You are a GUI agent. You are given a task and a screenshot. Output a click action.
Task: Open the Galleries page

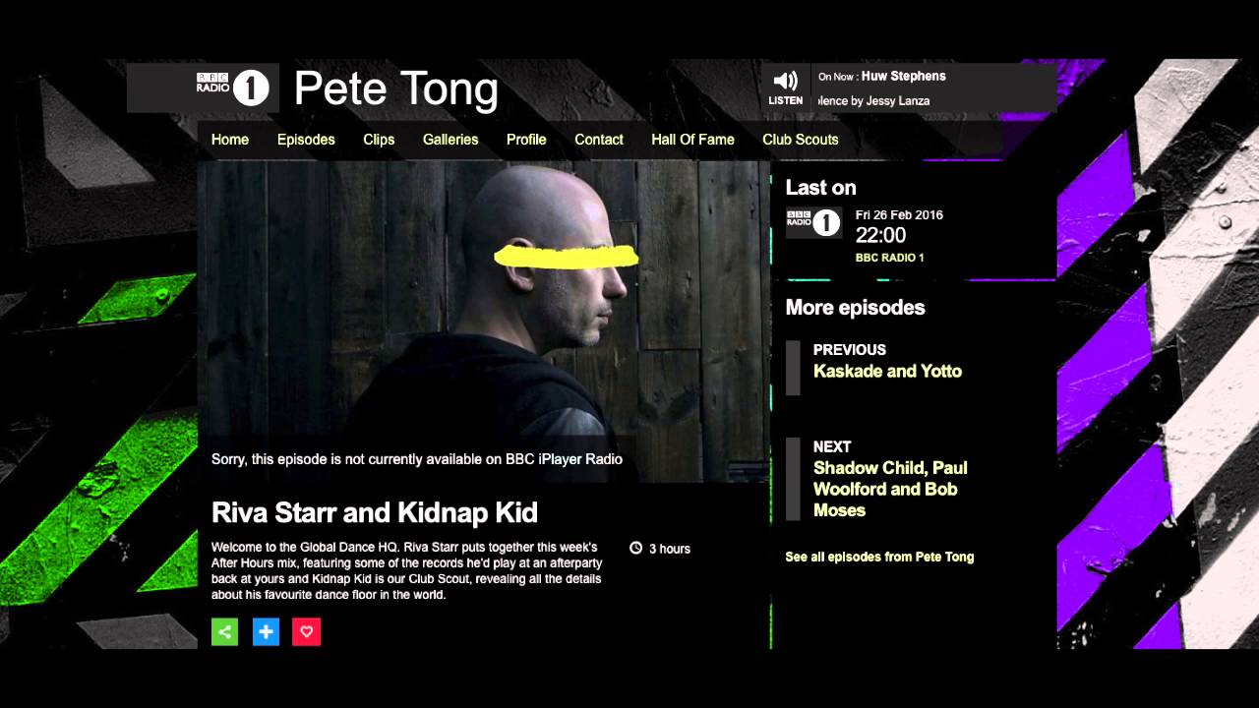(x=450, y=140)
